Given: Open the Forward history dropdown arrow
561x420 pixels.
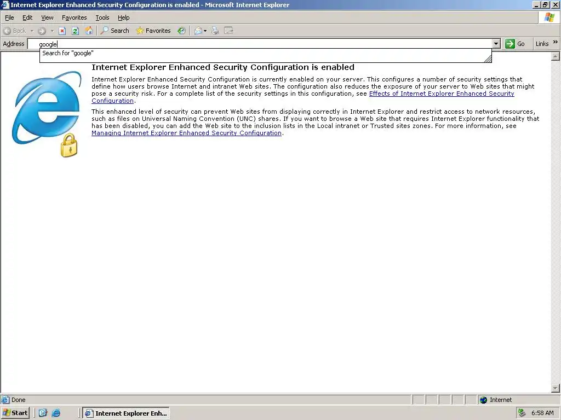Looking at the screenshot, I should point(52,31).
